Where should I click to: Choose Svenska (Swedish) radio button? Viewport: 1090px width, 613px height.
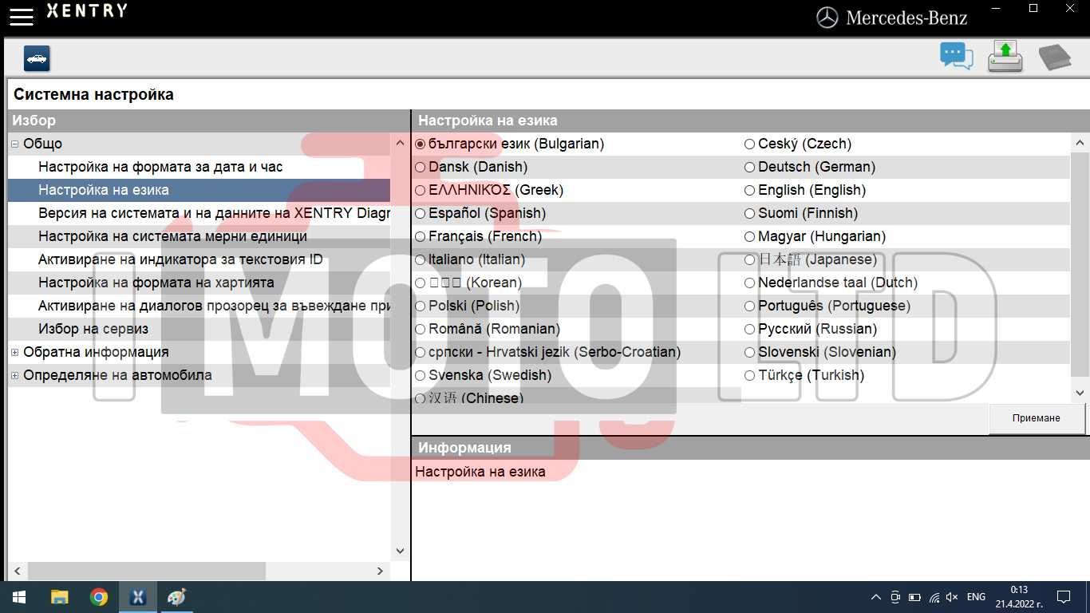click(x=420, y=376)
